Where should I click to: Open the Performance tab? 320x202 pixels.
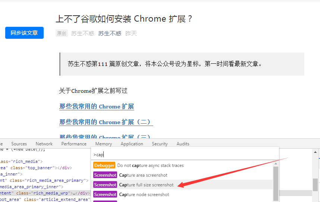74,144
